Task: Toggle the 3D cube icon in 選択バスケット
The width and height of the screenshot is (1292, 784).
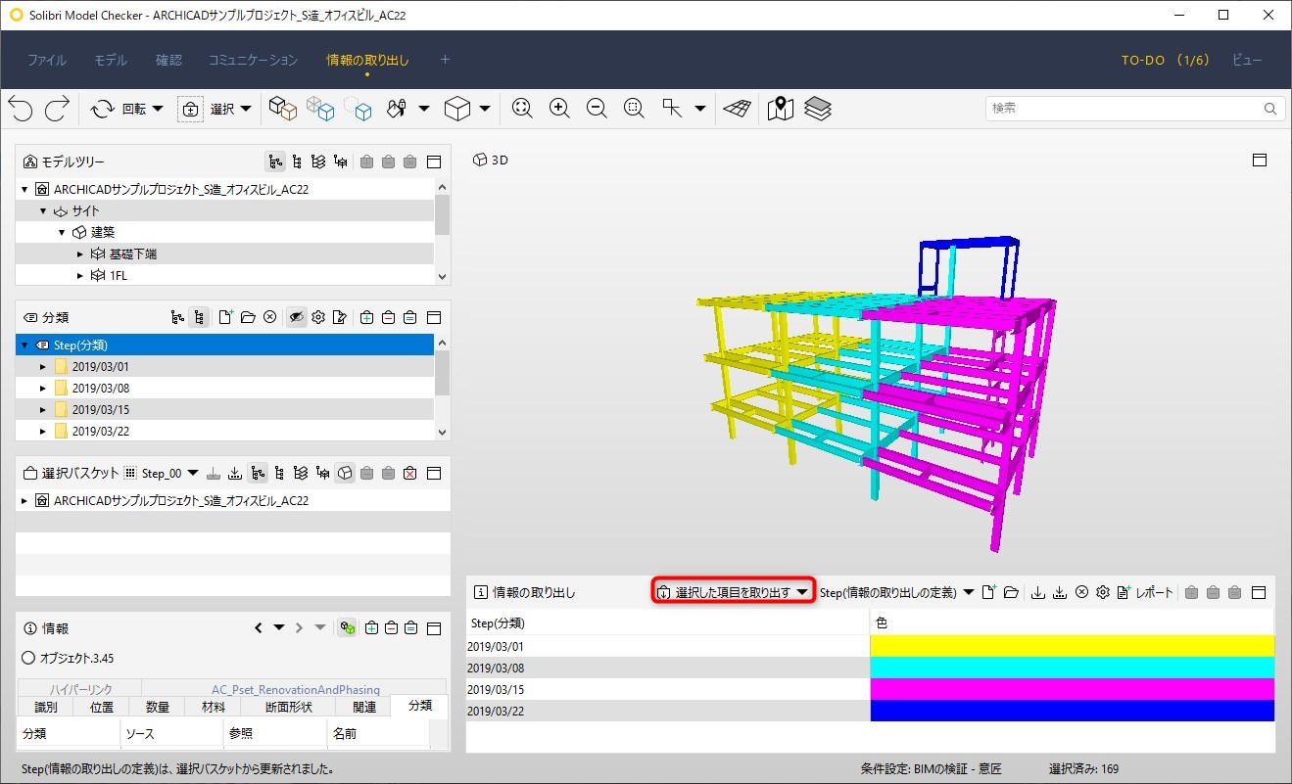Action: click(345, 473)
